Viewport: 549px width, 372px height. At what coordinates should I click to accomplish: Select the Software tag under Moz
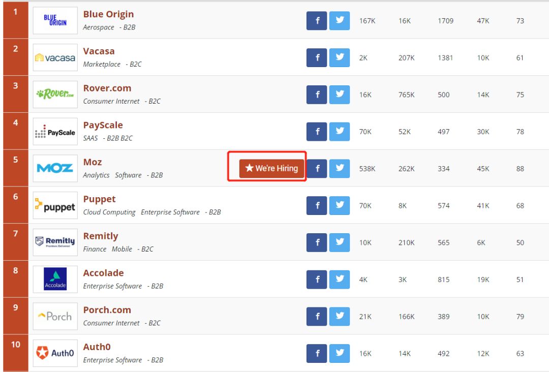pos(128,175)
